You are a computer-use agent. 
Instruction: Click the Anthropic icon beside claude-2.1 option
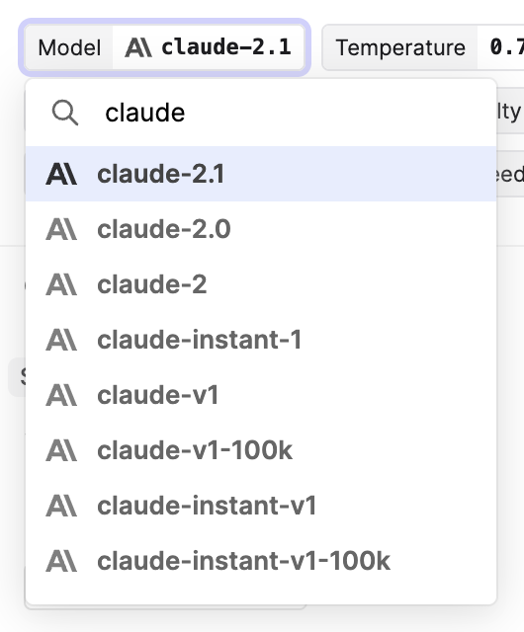[x=61, y=174]
